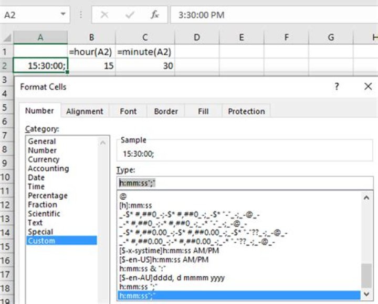Click the Enter checkmark icon in formula bar
Screen dimensions: 378x304
point(130,15)
